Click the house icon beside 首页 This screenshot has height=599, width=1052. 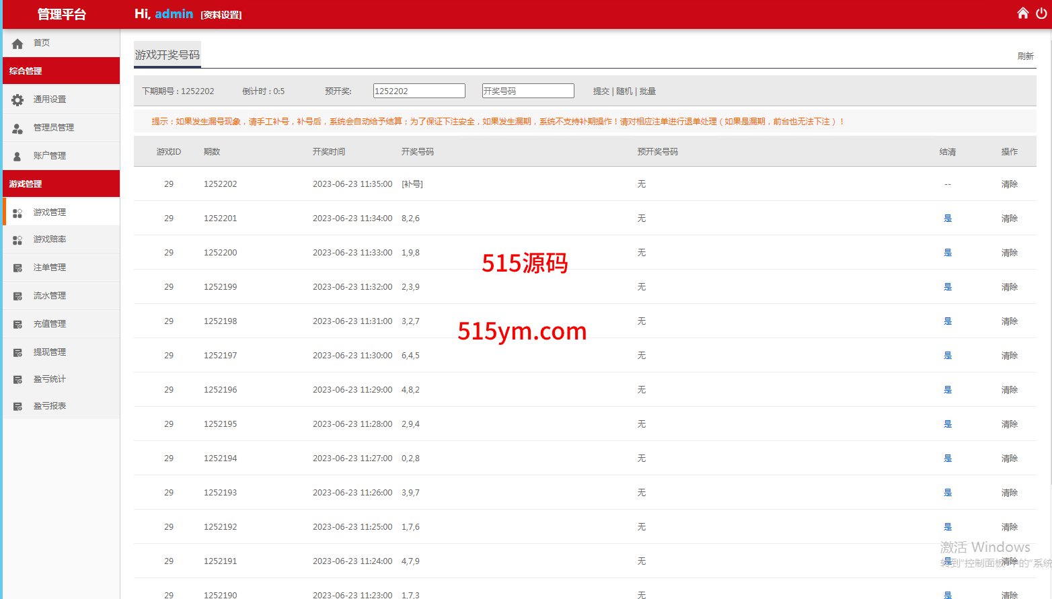pos(17,44)
